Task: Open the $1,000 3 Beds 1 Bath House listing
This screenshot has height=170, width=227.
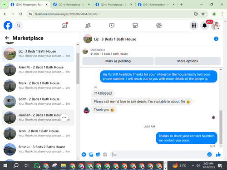Action: 109,52
